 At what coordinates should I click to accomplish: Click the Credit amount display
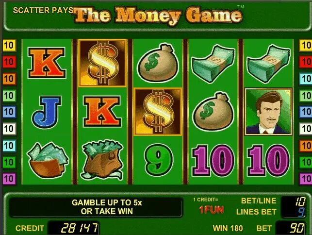tap(74, 228)
